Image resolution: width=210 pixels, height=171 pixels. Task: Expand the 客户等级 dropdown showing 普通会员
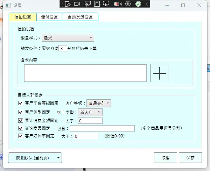click(x=99, y=103)
